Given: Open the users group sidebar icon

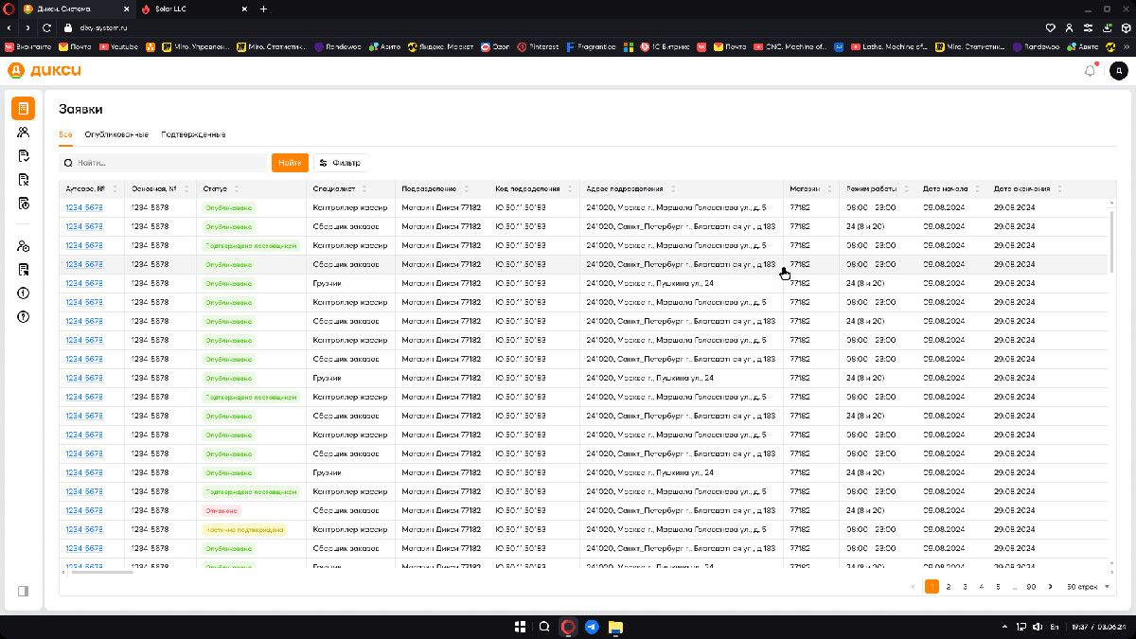Looking at the screenshot, I should [x=24, y=133].
